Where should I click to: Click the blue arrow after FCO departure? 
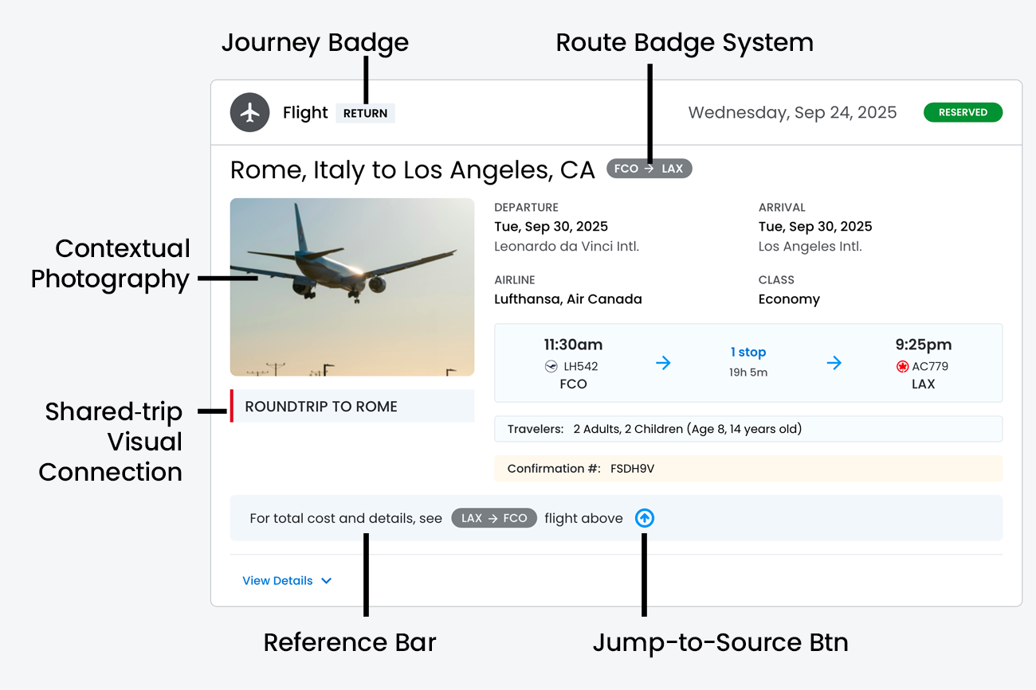(x=663, y=363)
